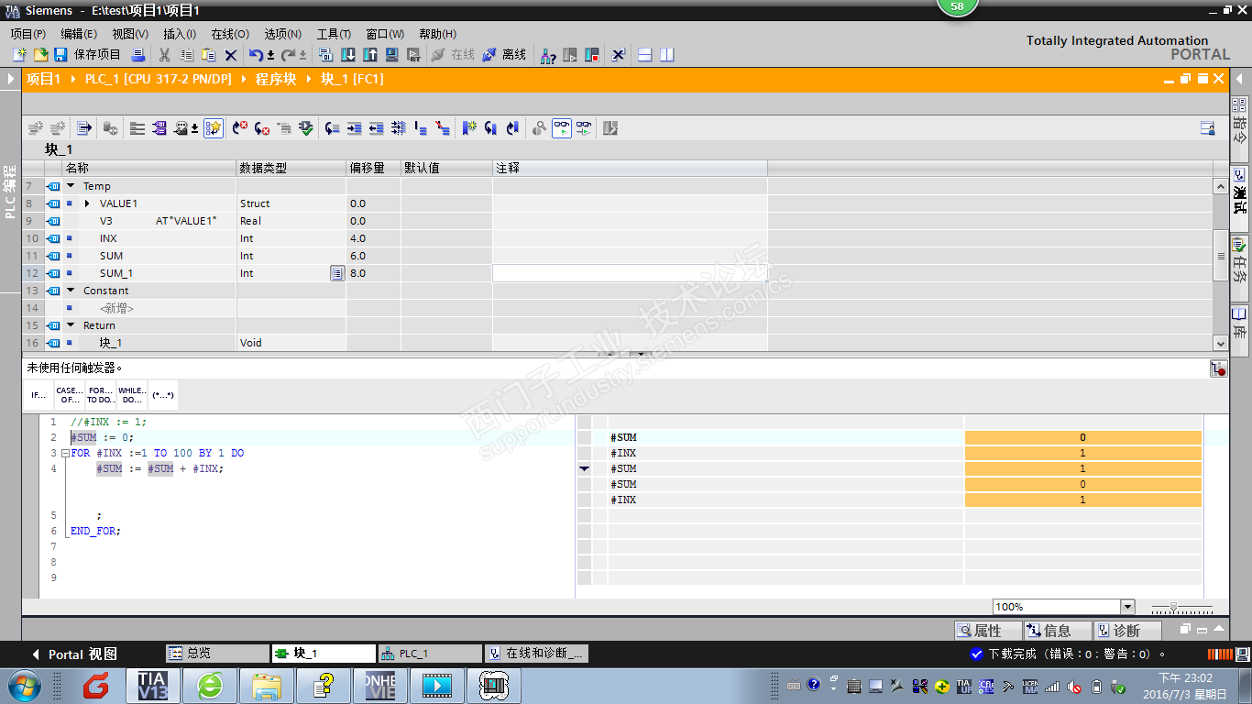Click the split editor horizontally icon

pos(645,55)
